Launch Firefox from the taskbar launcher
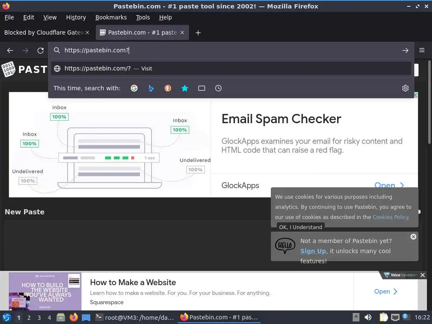This screenshot has width=432, height=324. (73, 317)
